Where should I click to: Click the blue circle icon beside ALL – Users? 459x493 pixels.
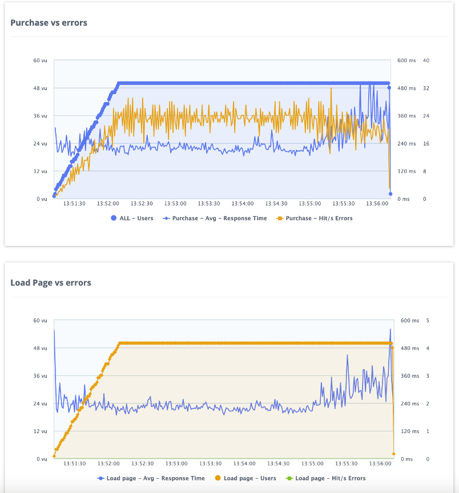point(114,218)
